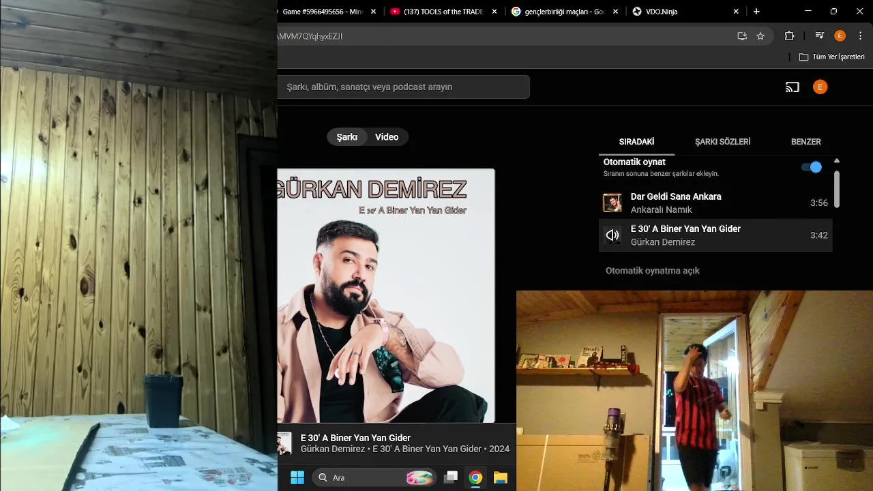
Task: Click the YouTube Music search field
Action: point(403,87)
